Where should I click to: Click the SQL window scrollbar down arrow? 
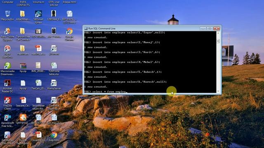[x=218, y=91]
